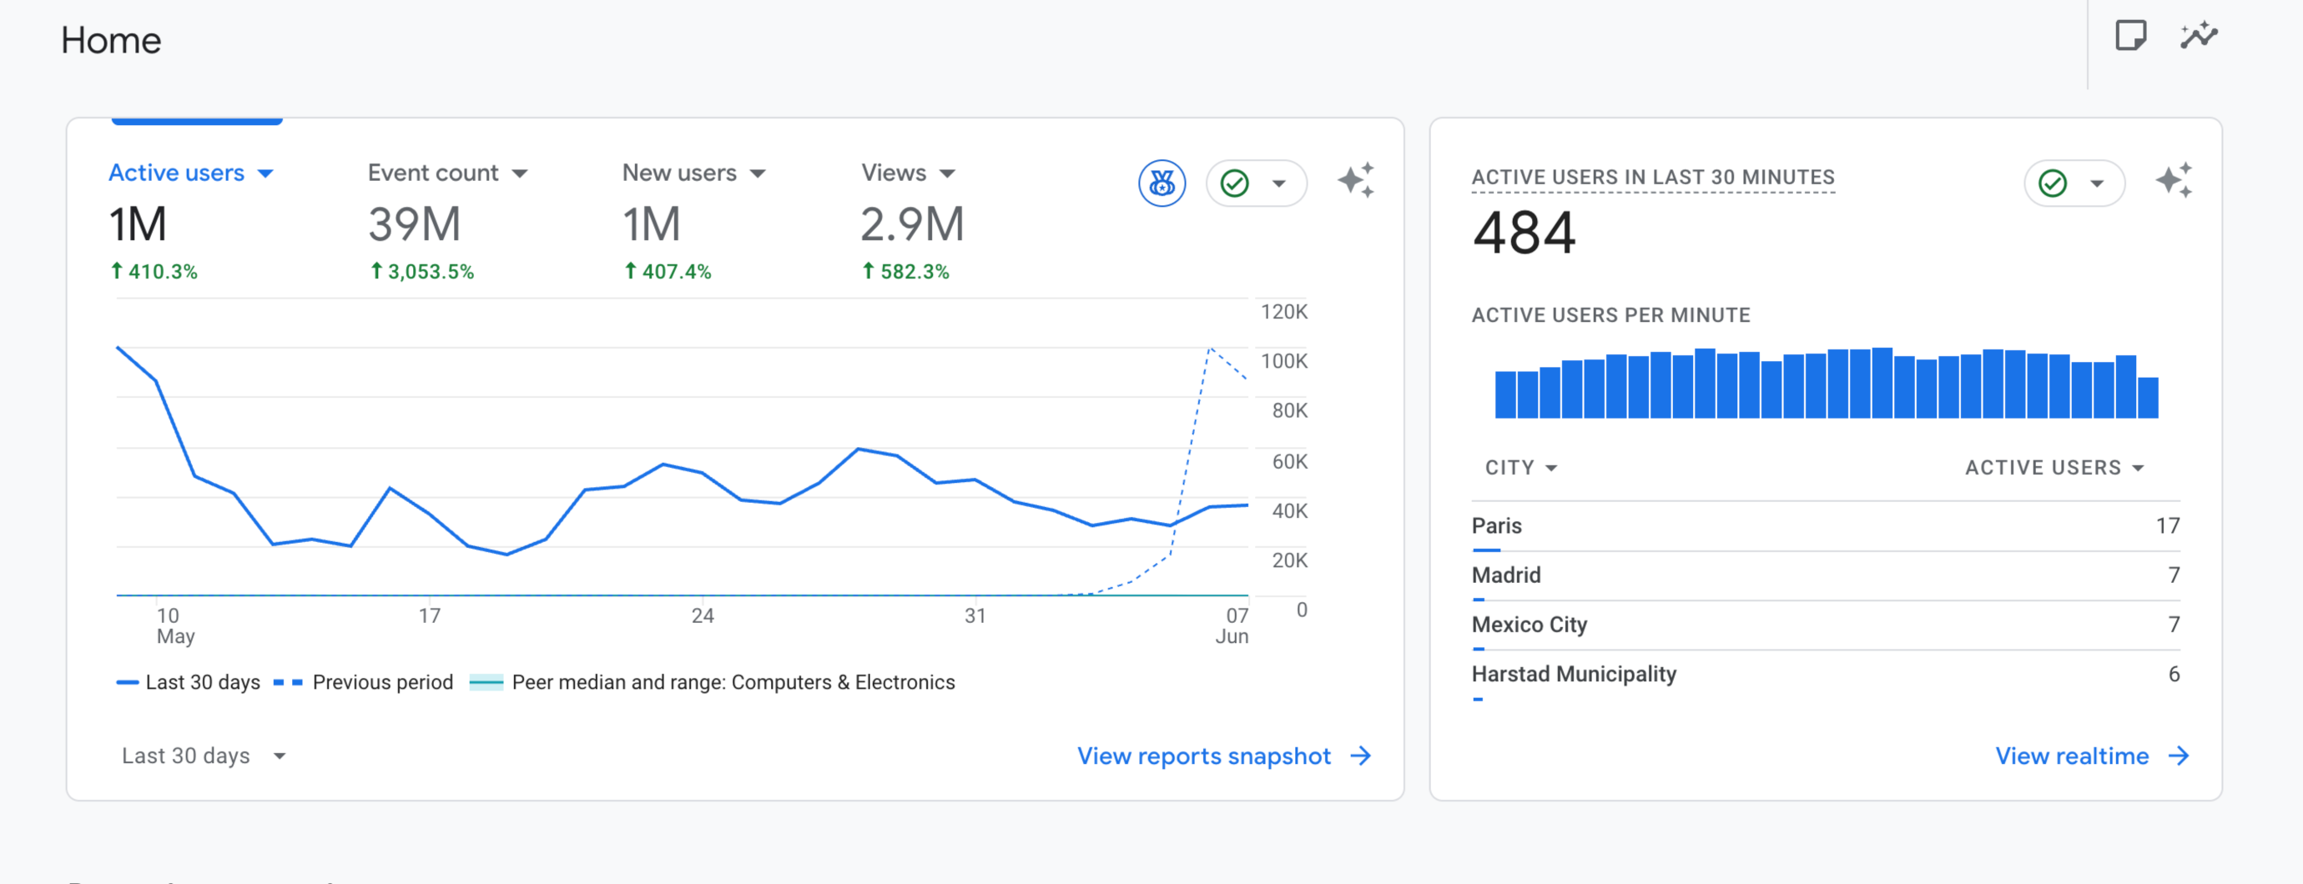Click the Madrid city row
The height and width of the screenshot is (884, 2303).
coord(1826,575)
